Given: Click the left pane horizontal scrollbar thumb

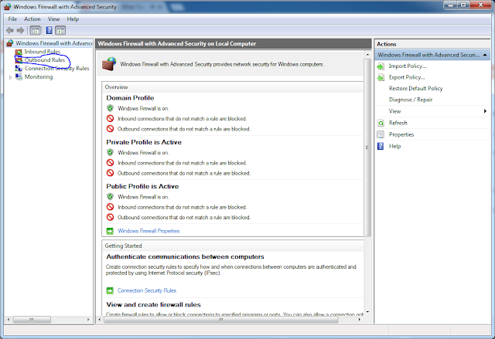Looking at the screenshot, I should click(32, 320).
